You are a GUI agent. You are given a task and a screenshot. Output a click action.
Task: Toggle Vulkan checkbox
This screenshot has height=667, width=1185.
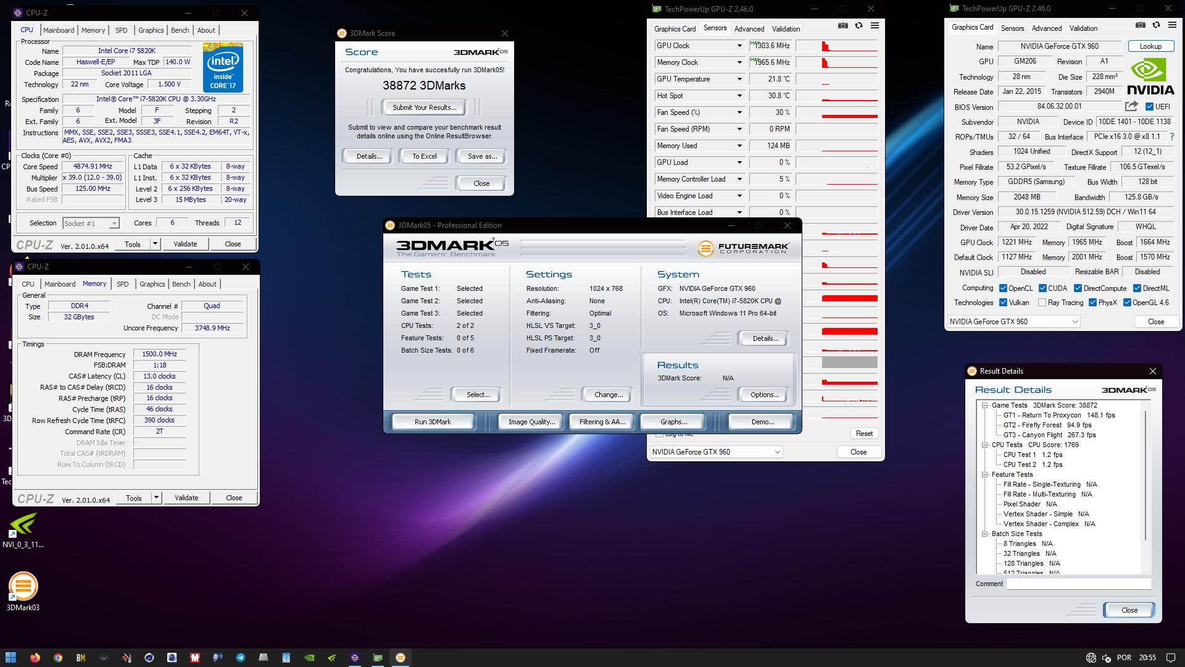[1004, 302]
